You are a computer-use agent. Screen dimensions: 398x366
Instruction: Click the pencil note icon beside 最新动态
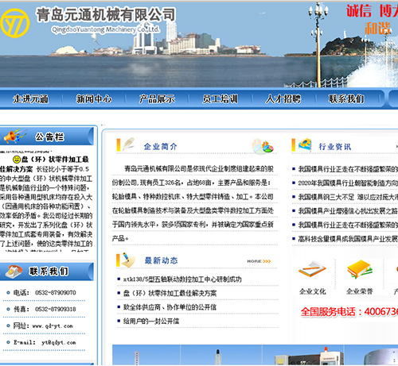[128, 260]
